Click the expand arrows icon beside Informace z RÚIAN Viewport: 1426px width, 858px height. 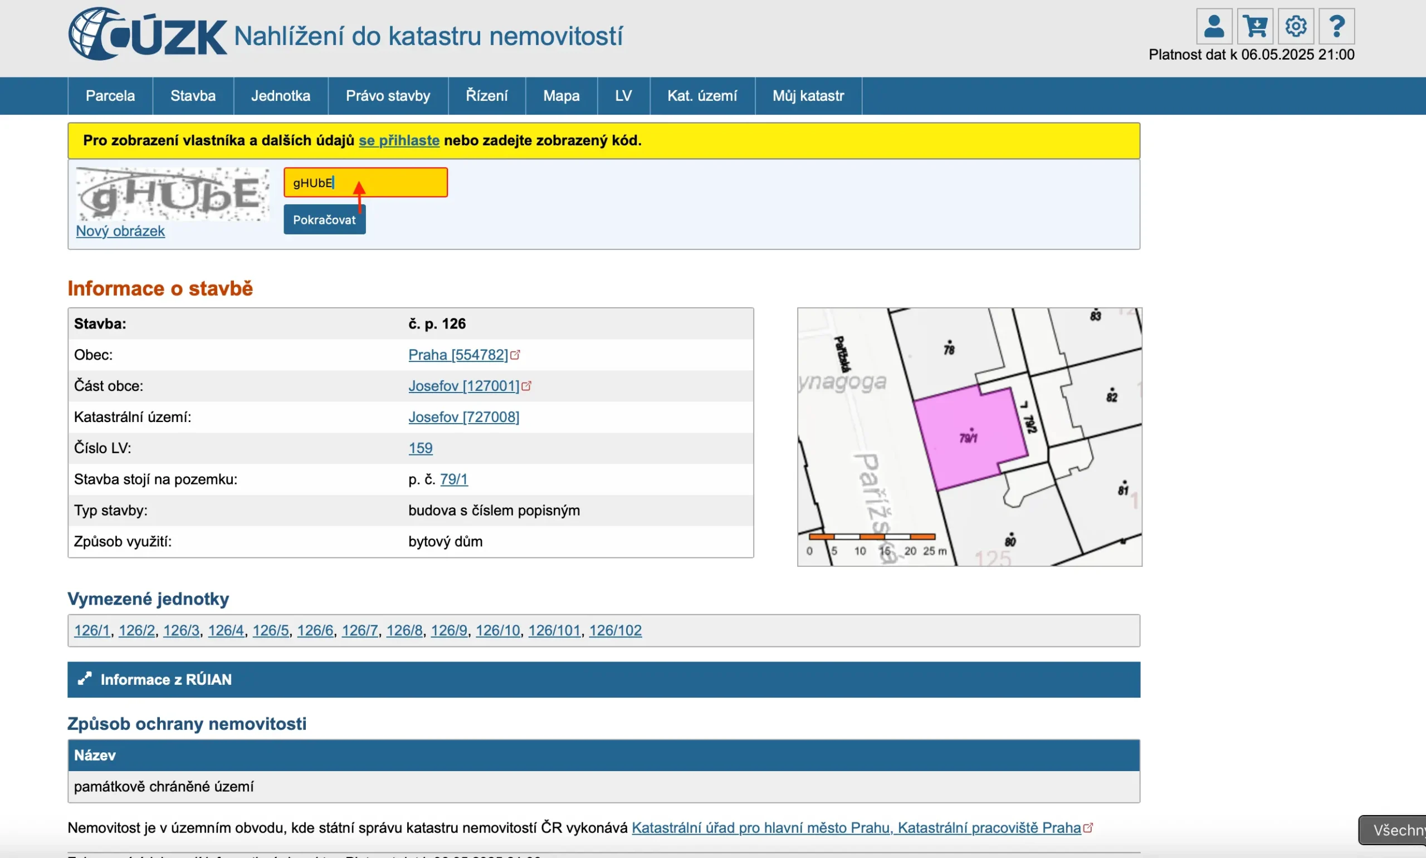85,679
